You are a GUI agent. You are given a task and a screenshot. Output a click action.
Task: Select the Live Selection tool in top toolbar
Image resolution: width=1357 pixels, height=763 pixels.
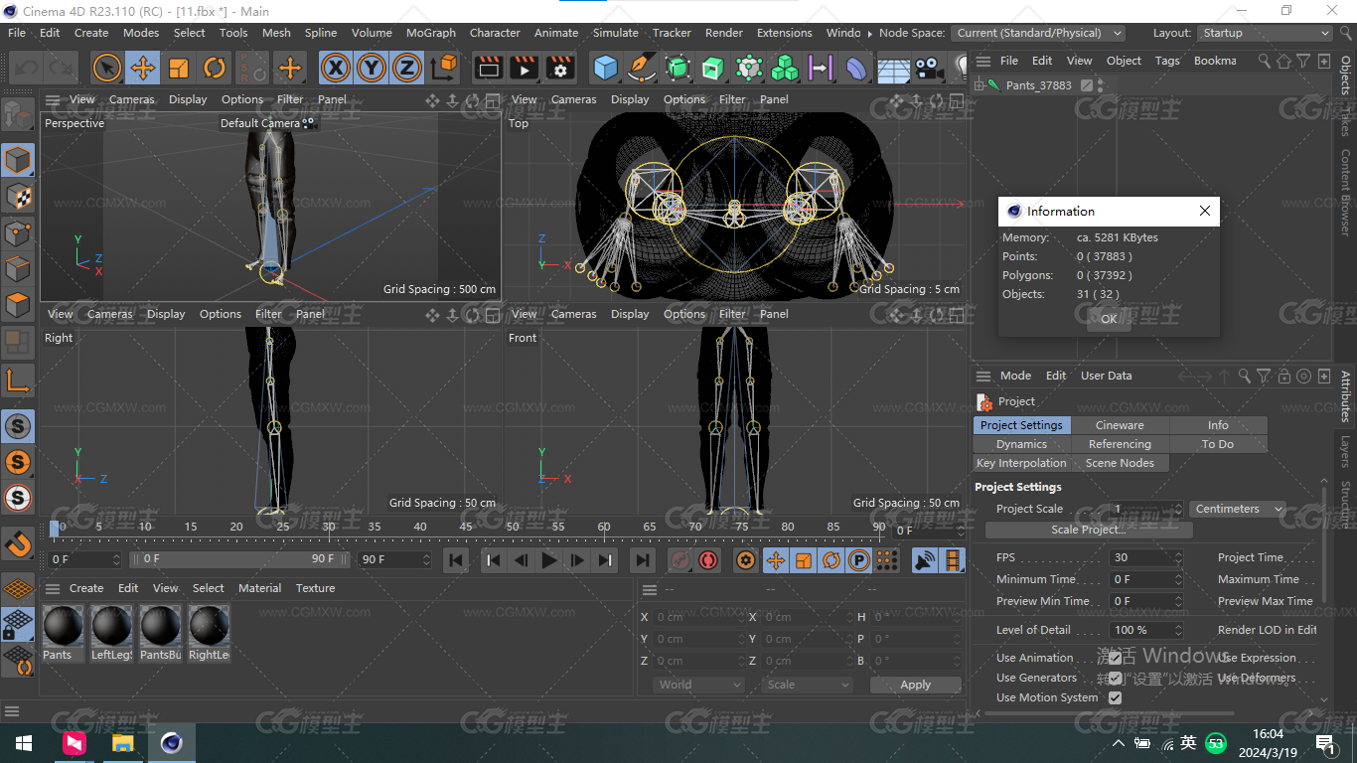107,68
